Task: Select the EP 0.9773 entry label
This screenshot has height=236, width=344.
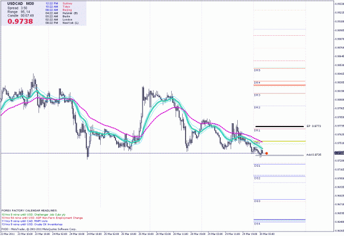Action: point(314,126)
